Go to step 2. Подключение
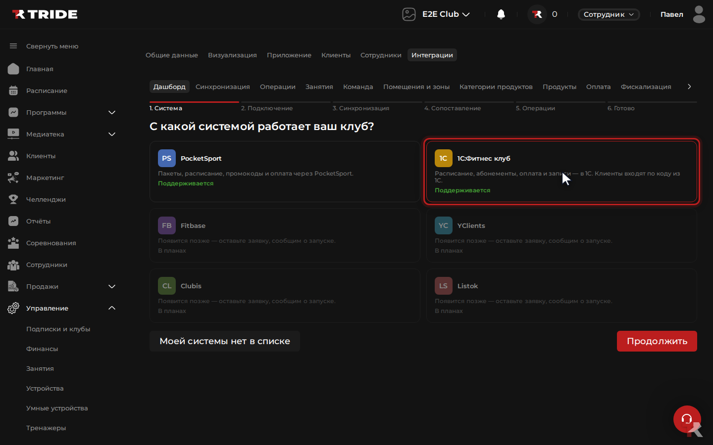The image size is (713, 445). pos(286,106)
